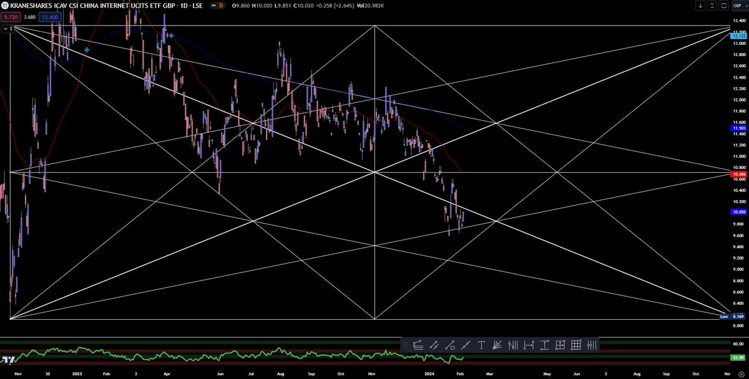This screenshot has width=749, height=379.
Task: Select the Fib channel drawing tool
Action: (418, 345)
